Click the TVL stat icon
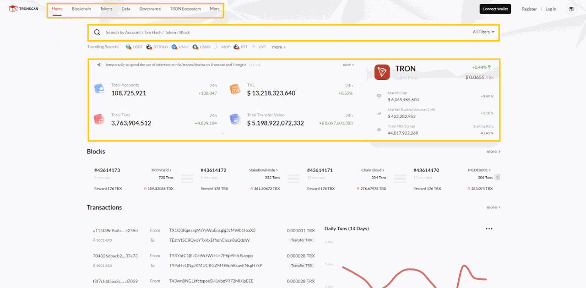 235,89
